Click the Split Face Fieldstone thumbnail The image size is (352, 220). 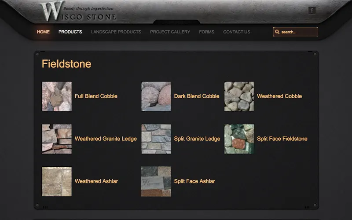[x=239, y=139]
